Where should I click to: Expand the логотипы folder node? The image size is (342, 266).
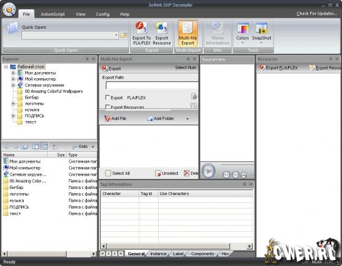(x=13, y=103)
